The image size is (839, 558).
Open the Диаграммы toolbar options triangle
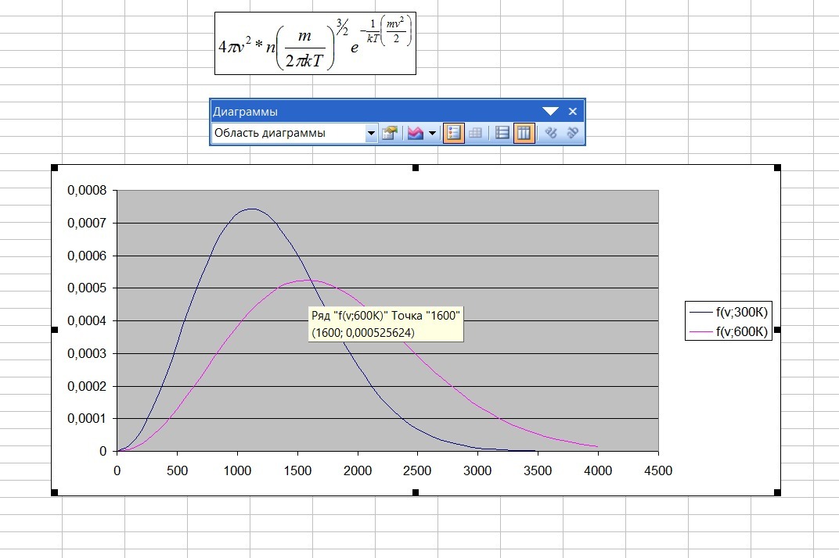point(551,111)
